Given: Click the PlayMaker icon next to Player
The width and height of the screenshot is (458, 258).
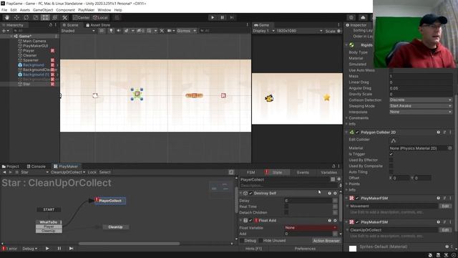Looking at the screenshot, I should click(x=52, y=51).
